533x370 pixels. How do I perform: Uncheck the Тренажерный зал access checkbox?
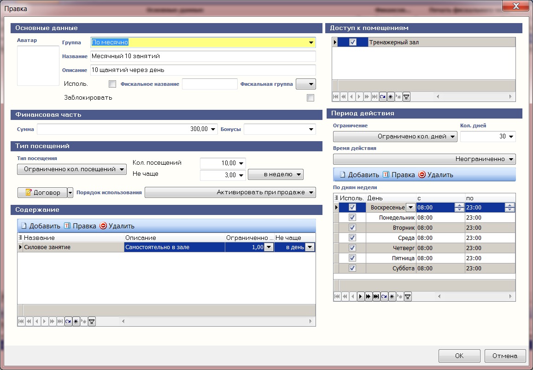coord(353,42)
